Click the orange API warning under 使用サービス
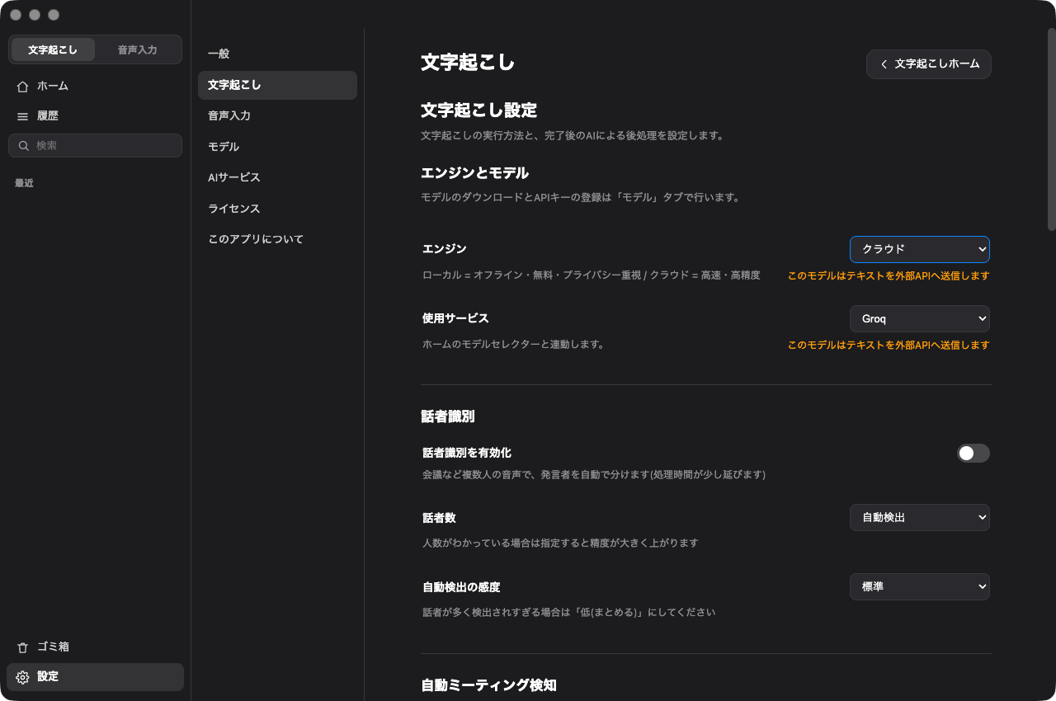 tap(889, 346)
